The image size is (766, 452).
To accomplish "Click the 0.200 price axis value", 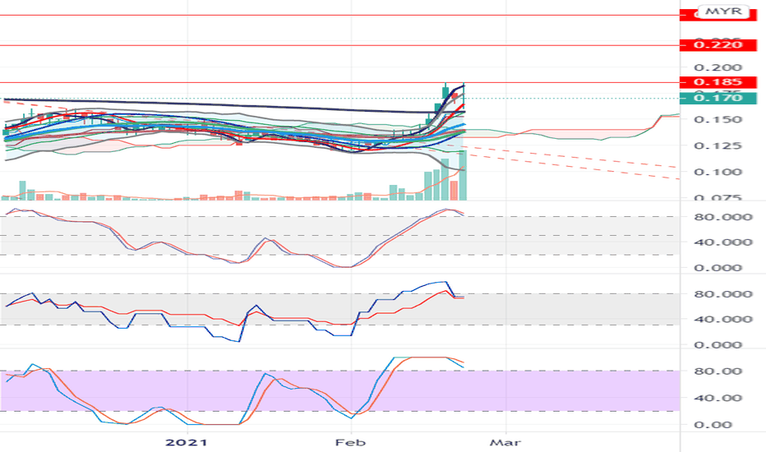I will tap(718, 67).
